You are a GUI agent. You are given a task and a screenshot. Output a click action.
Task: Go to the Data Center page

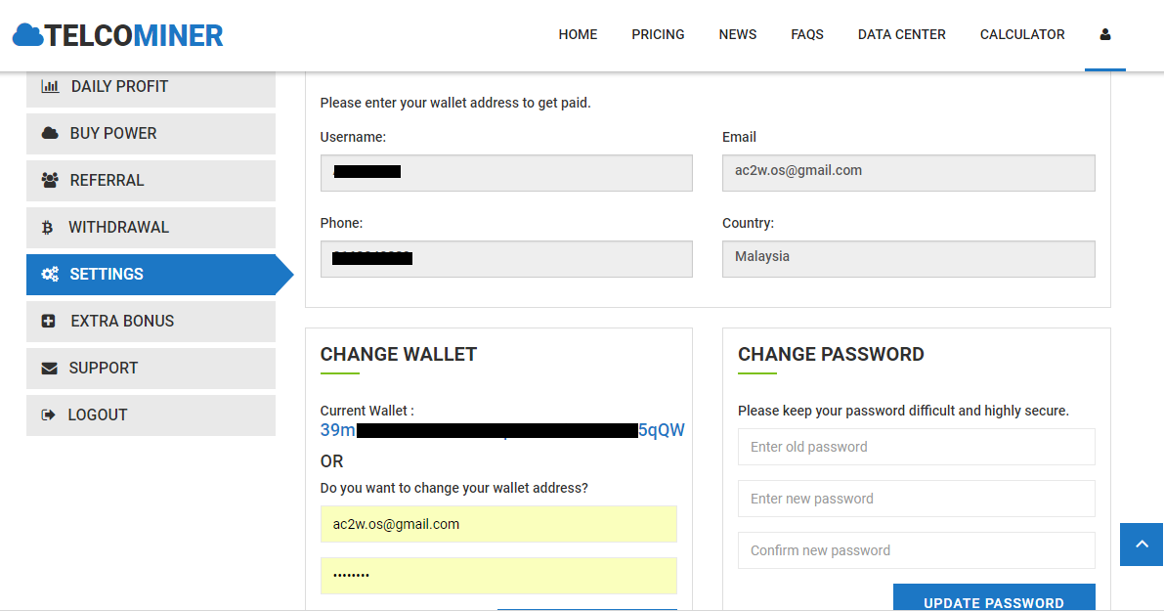(901, 34)
